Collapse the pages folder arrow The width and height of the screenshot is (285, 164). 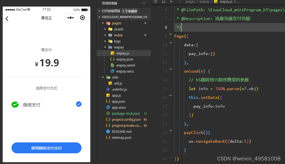(x=103, y=23)
